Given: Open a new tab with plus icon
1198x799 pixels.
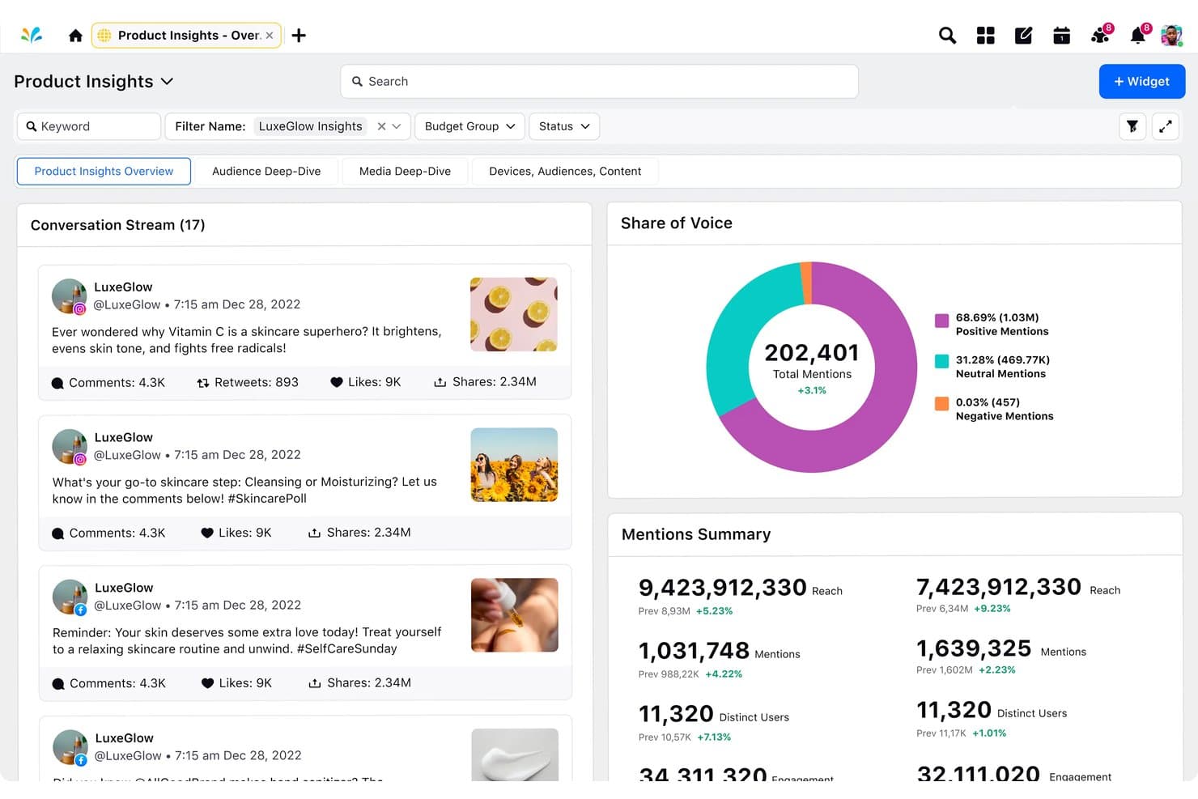Looking at the screenshot, I should (299, 36).
